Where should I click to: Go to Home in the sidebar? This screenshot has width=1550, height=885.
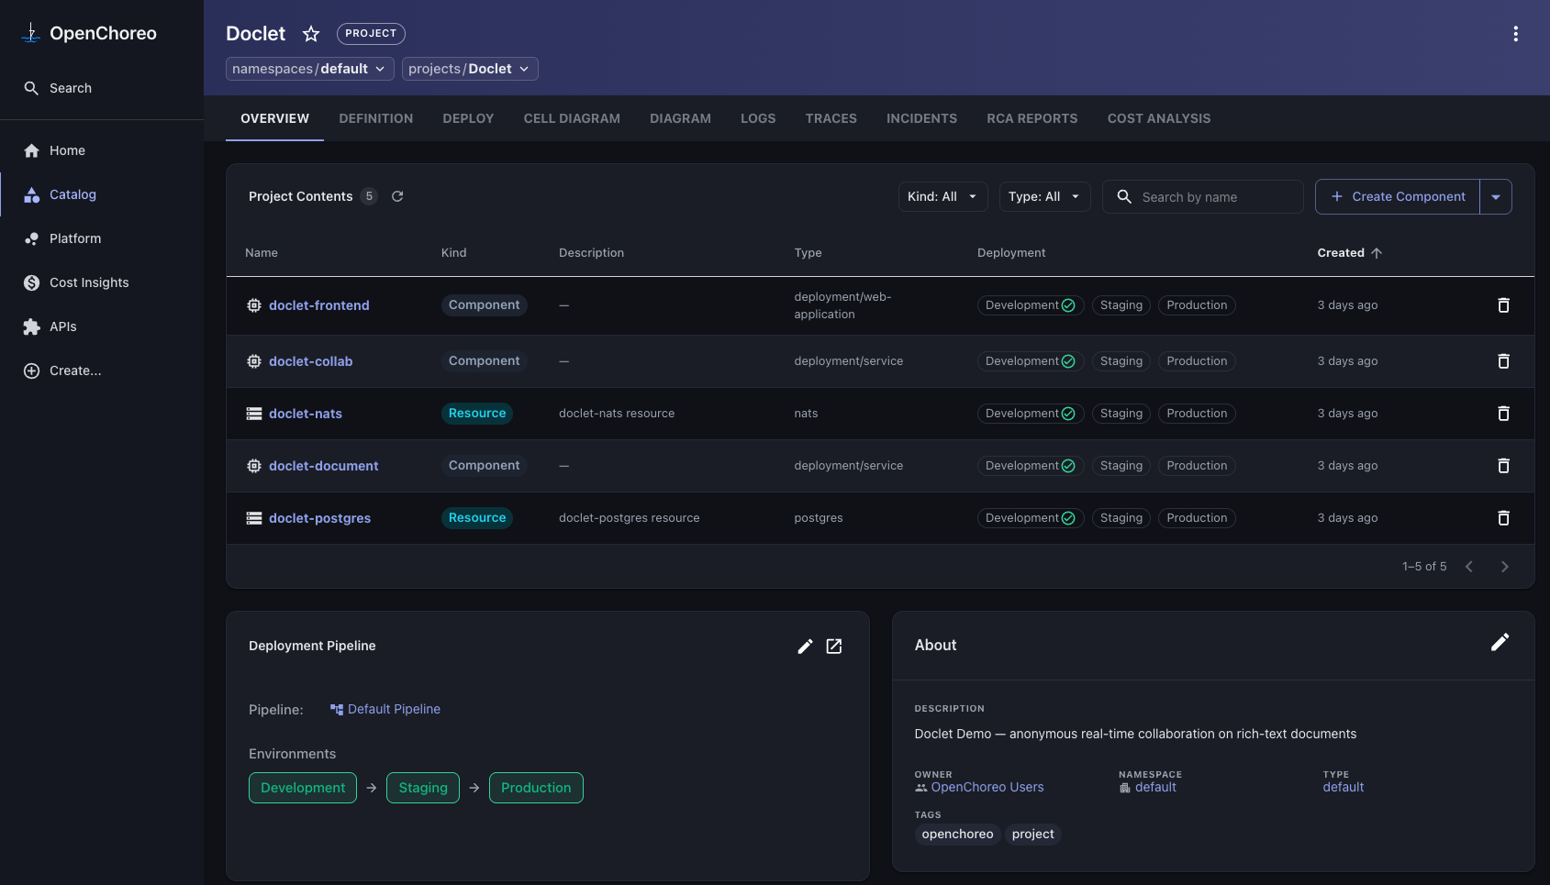click(55, 150)
